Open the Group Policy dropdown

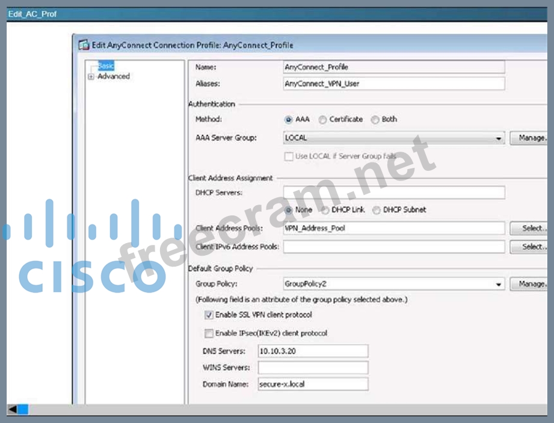coord(499,284)
